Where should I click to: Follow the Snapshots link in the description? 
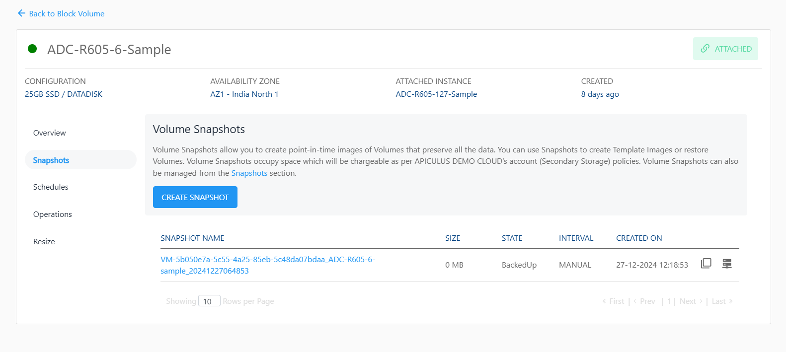point(249,173)
